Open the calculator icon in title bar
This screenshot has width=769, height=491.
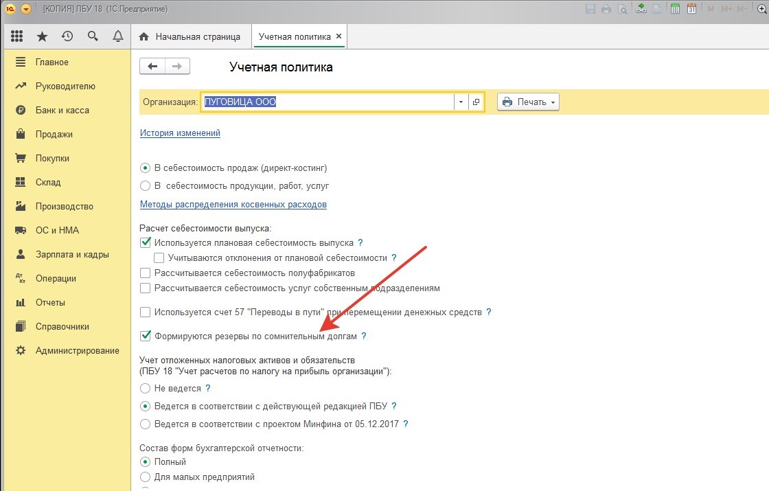[675, 9]
